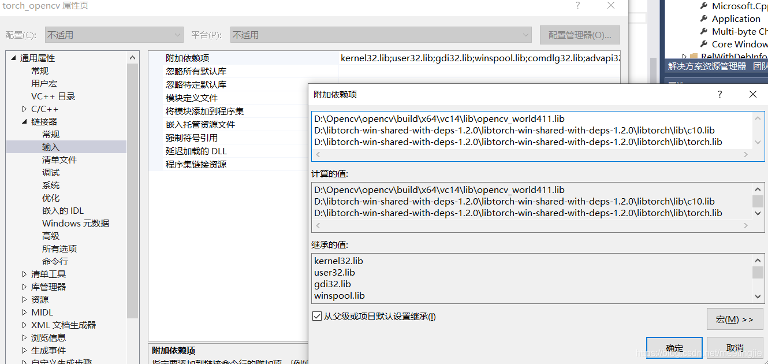Click 继承的值 list down arrow

tap(758, 296)
